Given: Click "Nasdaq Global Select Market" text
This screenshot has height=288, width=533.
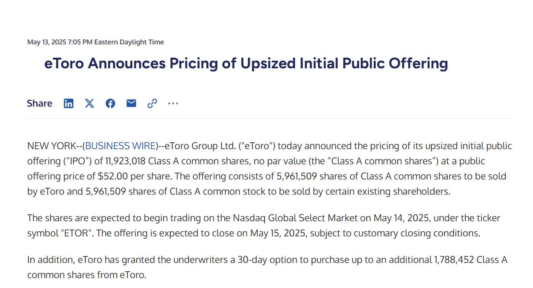Looking at the screenshot, I should (295, 218).
